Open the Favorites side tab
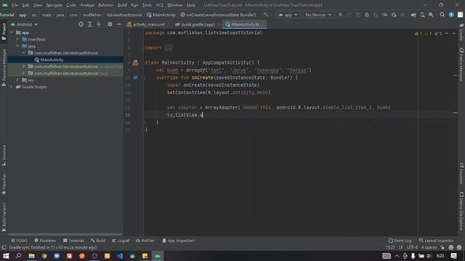 4,184
